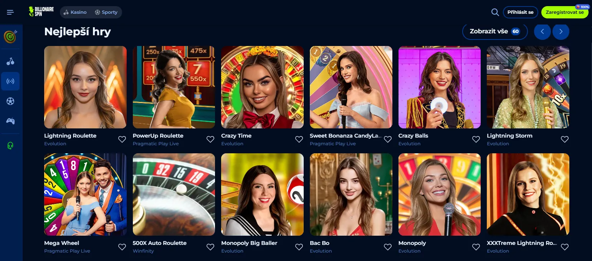Click the Zaregistrovat se button
This screenshot has height=261, width=592.
coord(565,12)
